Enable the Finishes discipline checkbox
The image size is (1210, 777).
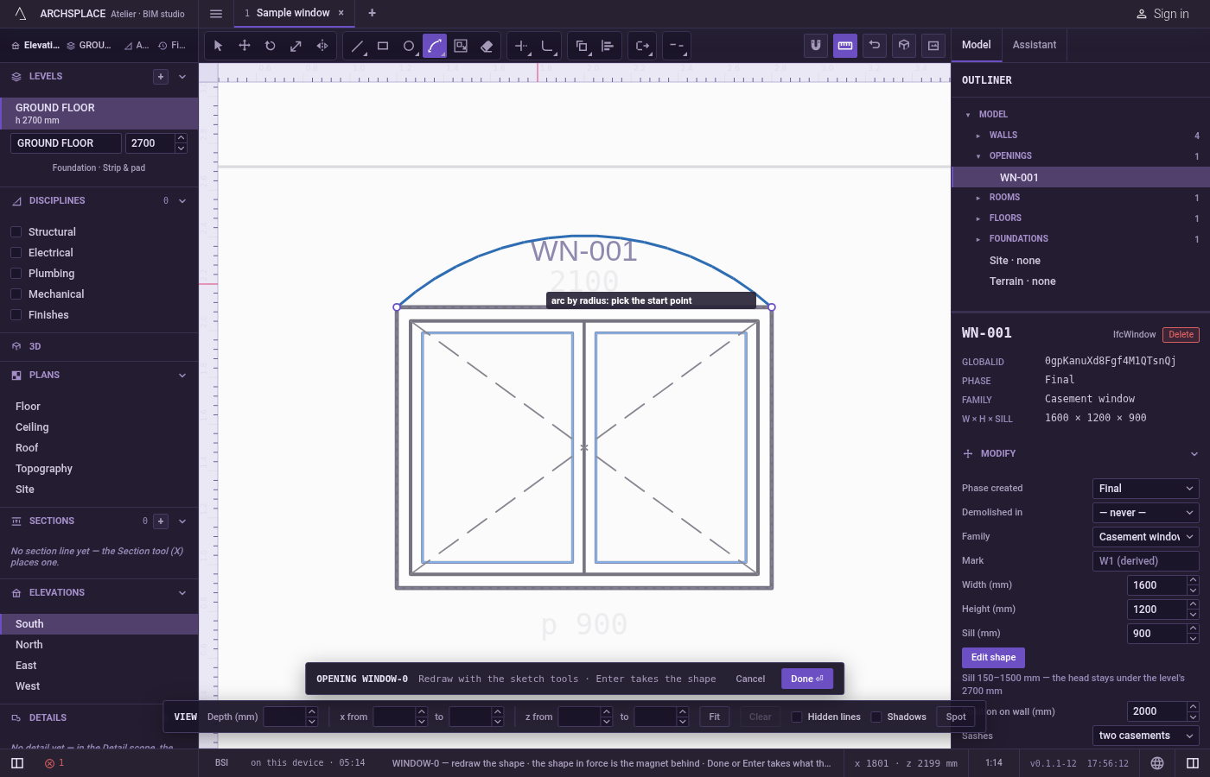tap(16, 314)
